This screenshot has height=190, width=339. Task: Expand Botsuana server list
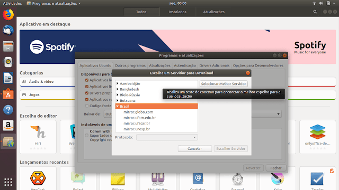click(x=118, y=100)
